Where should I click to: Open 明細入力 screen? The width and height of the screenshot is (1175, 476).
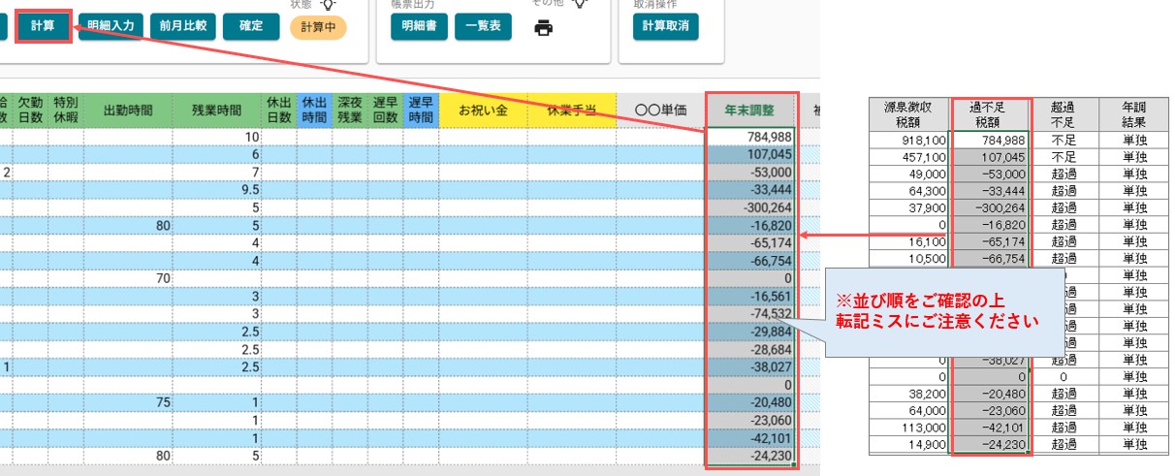[x=111, y=26]
